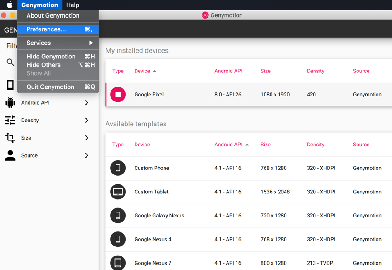
Task: Choose Hide Others menu entry
Action: coord(58,65)
